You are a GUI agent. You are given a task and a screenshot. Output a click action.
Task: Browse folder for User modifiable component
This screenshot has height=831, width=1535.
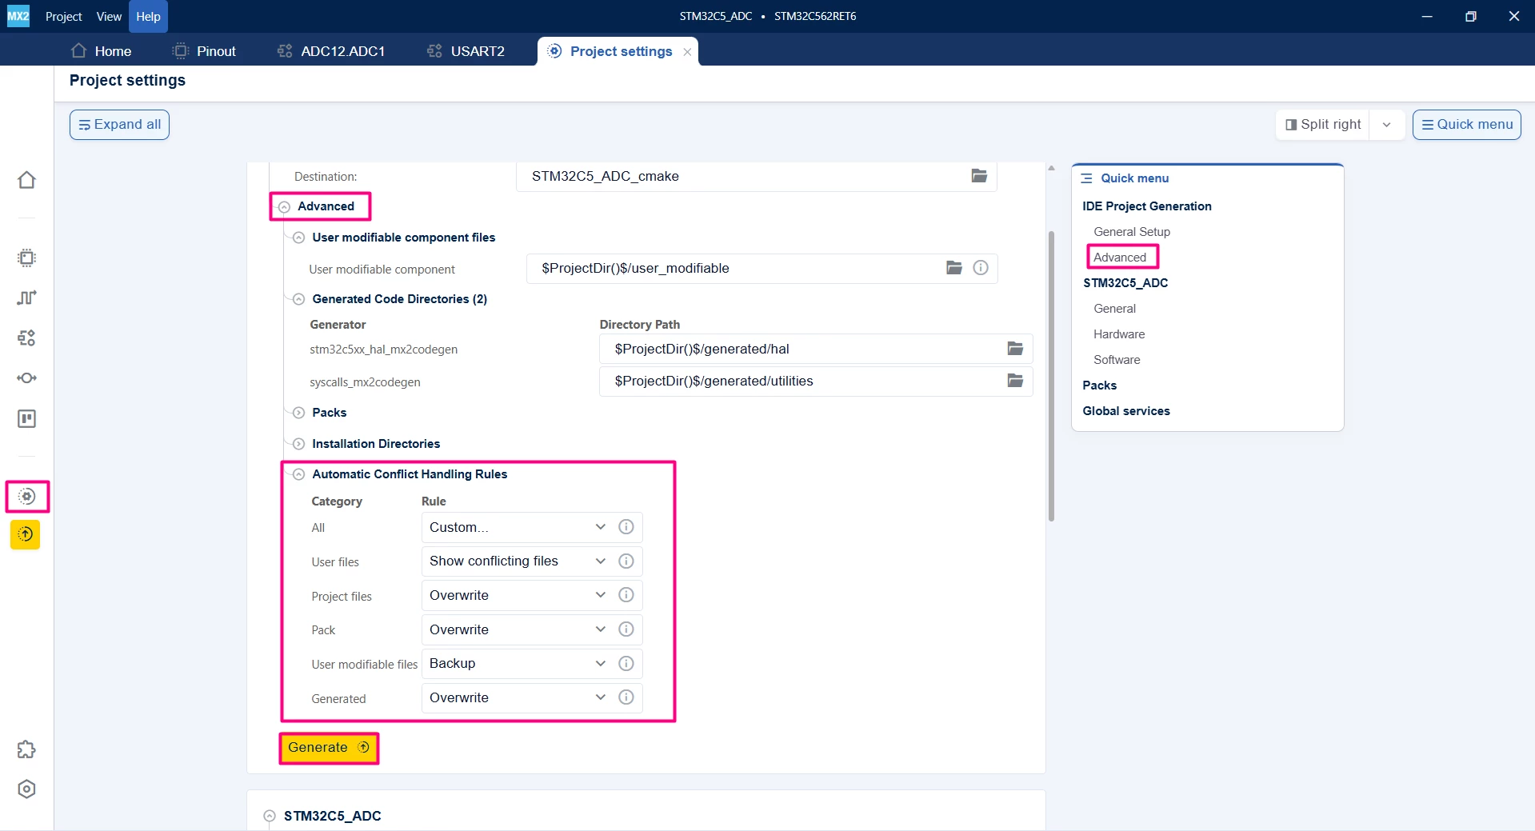[954, 268]
